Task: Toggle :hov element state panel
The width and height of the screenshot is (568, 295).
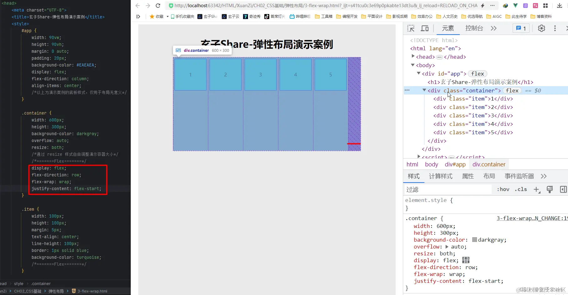Action: (503, 189)
